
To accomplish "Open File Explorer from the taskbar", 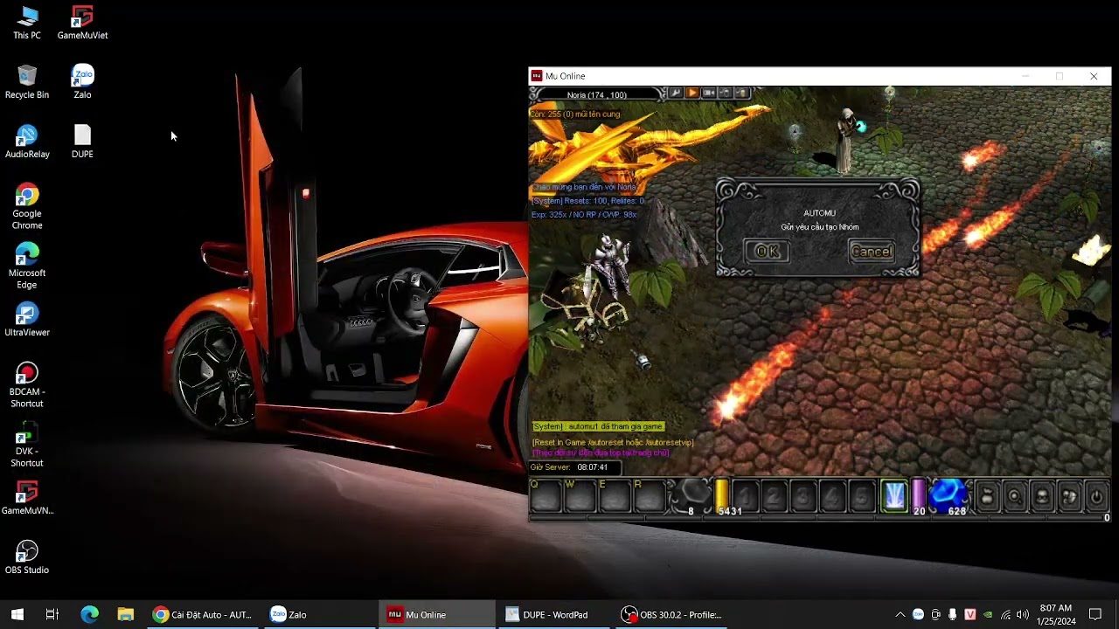I will click(x=126, y=614).
